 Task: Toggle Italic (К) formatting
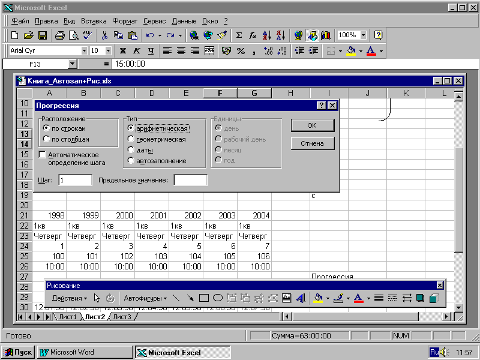pos(137,51)
